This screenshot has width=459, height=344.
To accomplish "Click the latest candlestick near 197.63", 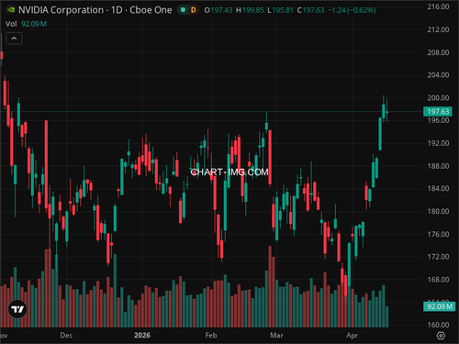I will (387, 111).
